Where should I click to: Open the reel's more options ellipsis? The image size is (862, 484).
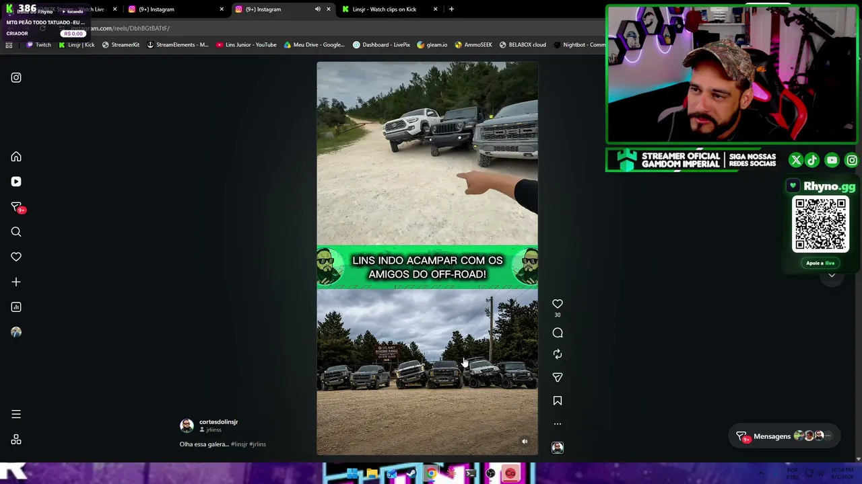pyautogui.click(x=558, y=424)
